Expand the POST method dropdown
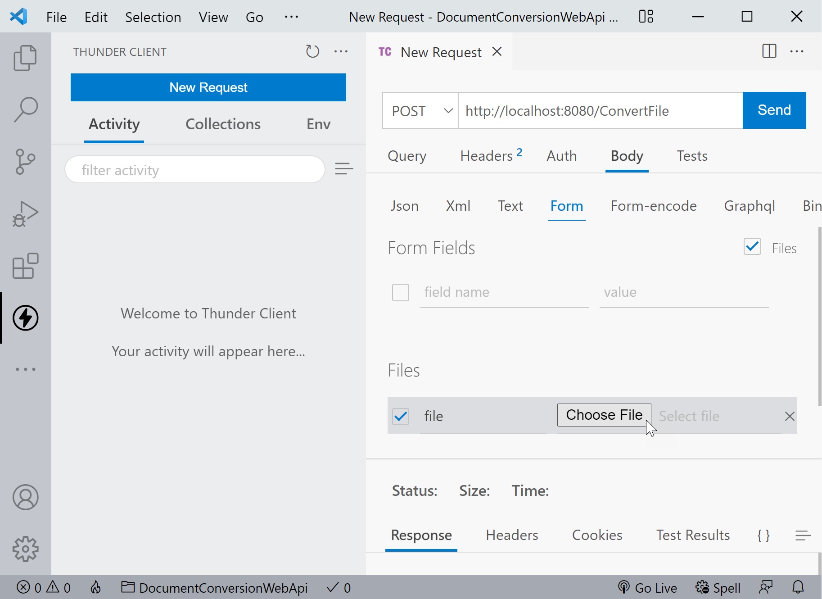The width and height of the screenshot is (822, 599). pos(420,111)
